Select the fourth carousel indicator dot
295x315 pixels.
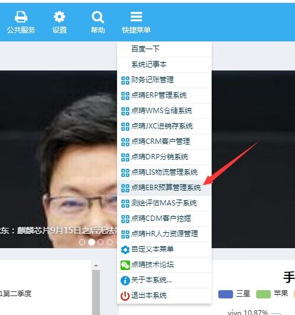coord(110,242)
